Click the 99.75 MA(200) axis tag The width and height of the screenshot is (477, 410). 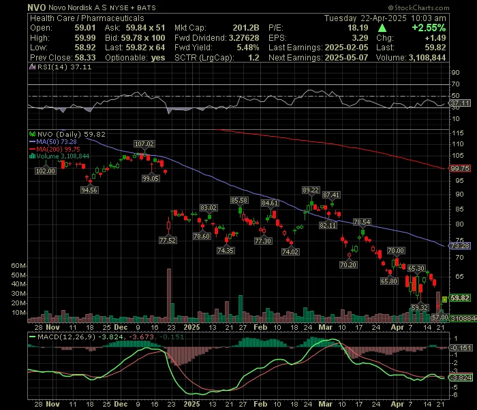point(460,169)
